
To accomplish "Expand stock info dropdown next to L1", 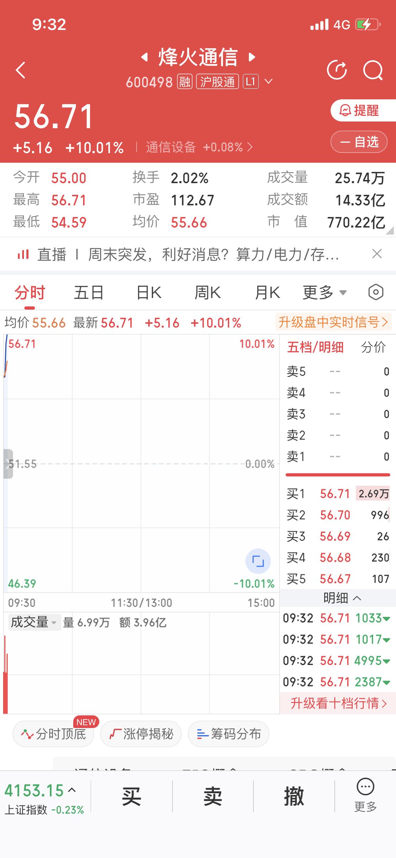I will coord(269,82).
